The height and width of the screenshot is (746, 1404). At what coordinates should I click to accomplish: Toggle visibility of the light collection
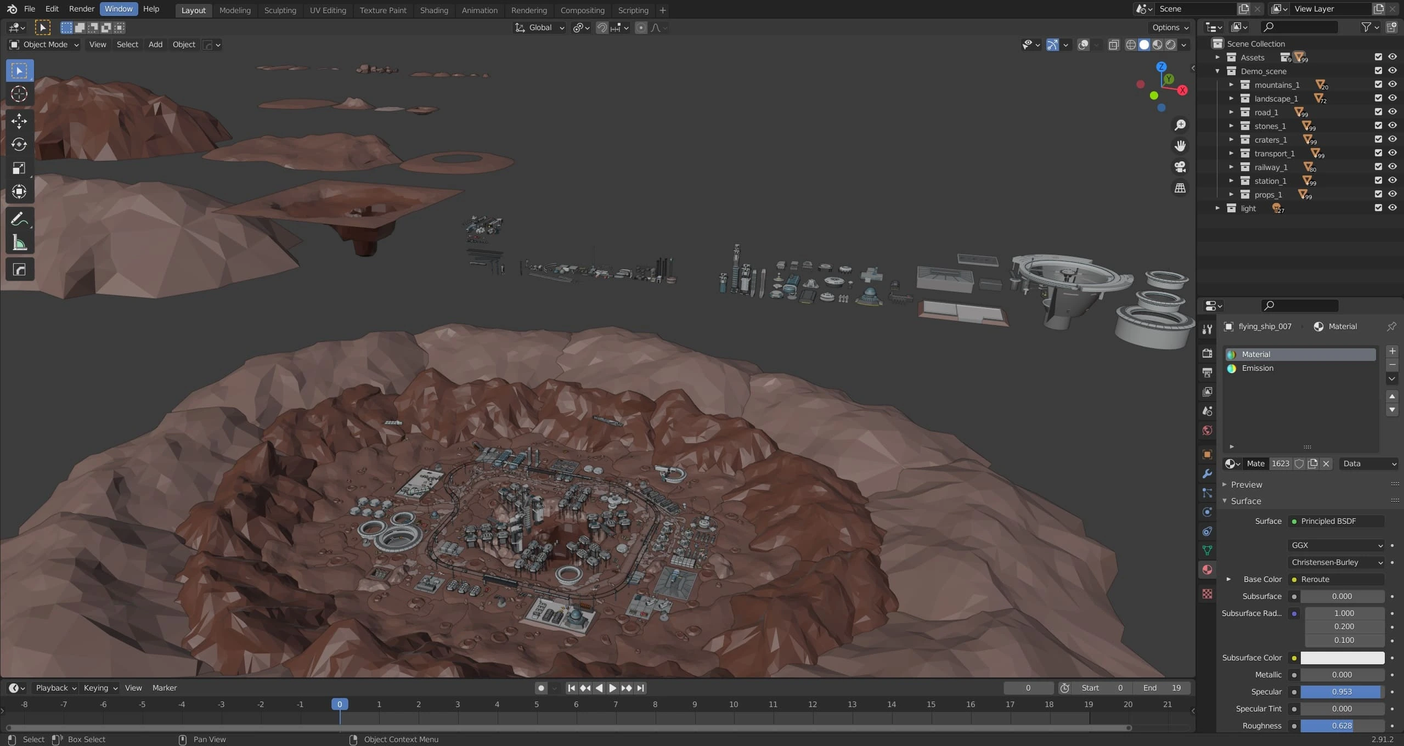1392,208
